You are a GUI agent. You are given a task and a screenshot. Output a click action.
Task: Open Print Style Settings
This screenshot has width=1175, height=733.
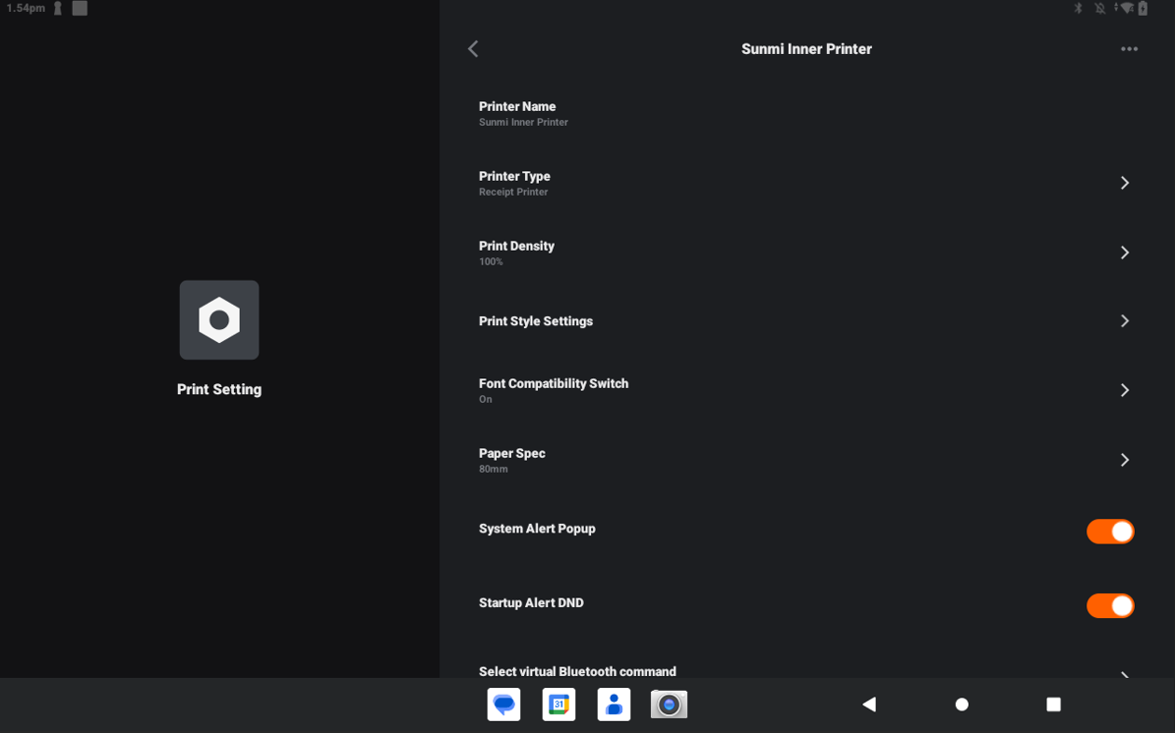(536, 321)
